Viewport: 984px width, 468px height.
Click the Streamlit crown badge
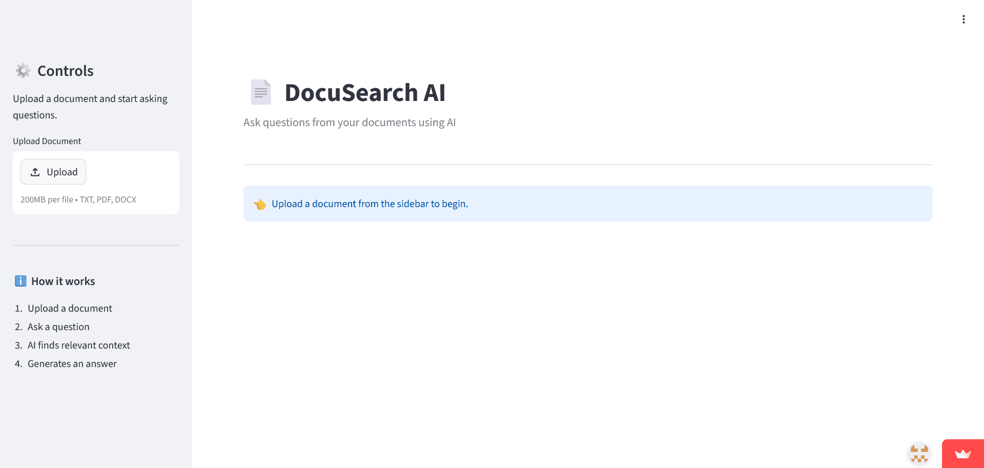point(963,454)
